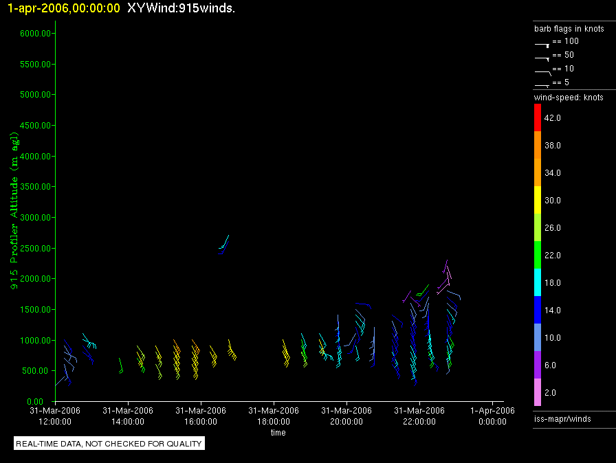Click the 'time' x-axis label

pos(278,433)
